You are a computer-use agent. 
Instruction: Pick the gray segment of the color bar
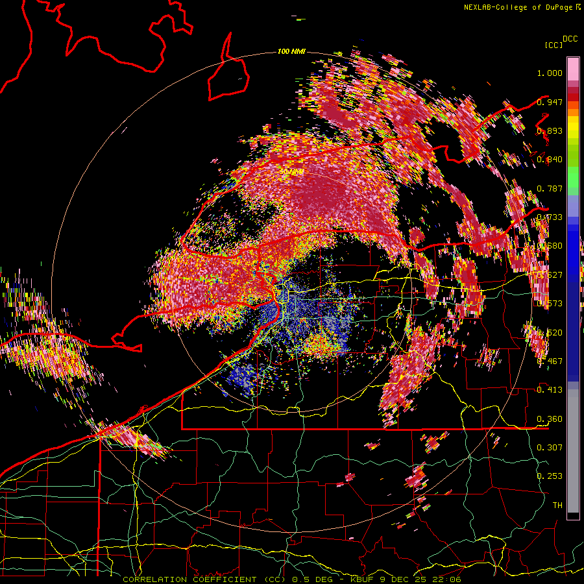(x=573, y=452)
